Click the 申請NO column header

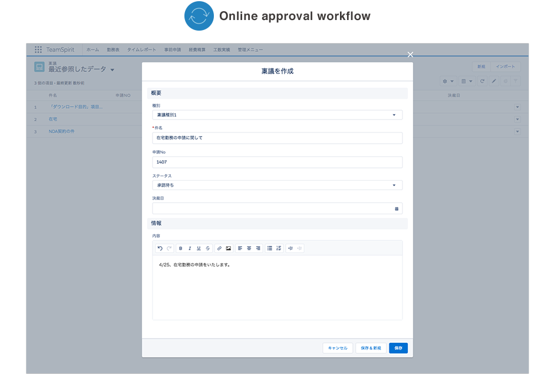[x=123, y=95]
